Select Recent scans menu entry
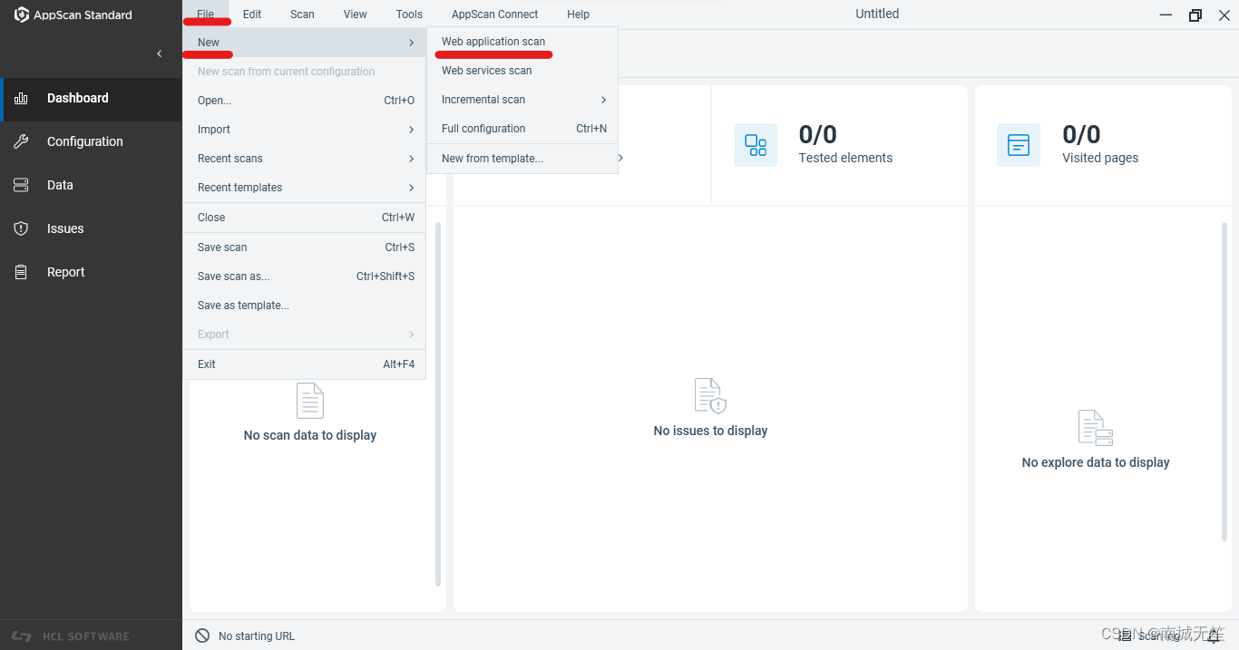The width and height of the screenshot is (1239, 650). [x=305, y=159]
